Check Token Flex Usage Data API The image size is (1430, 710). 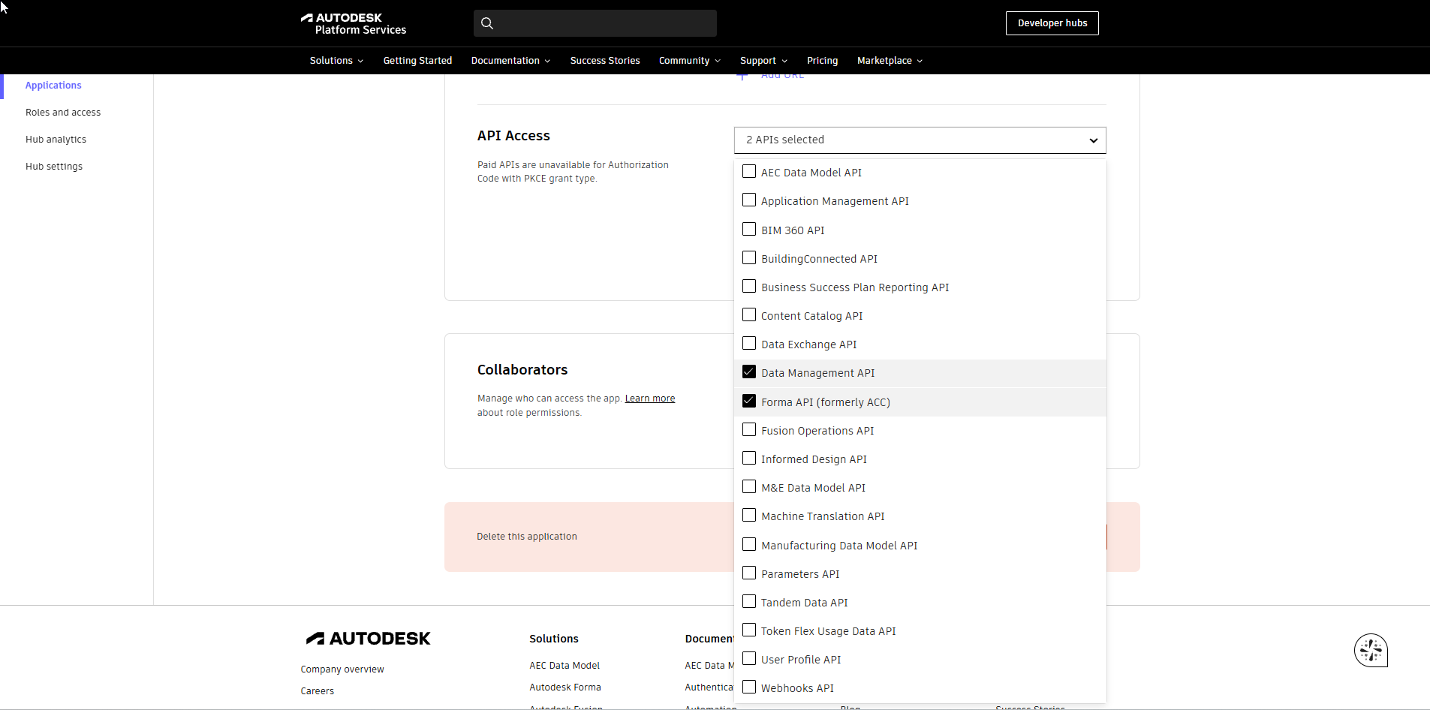[x=749, y=630]
